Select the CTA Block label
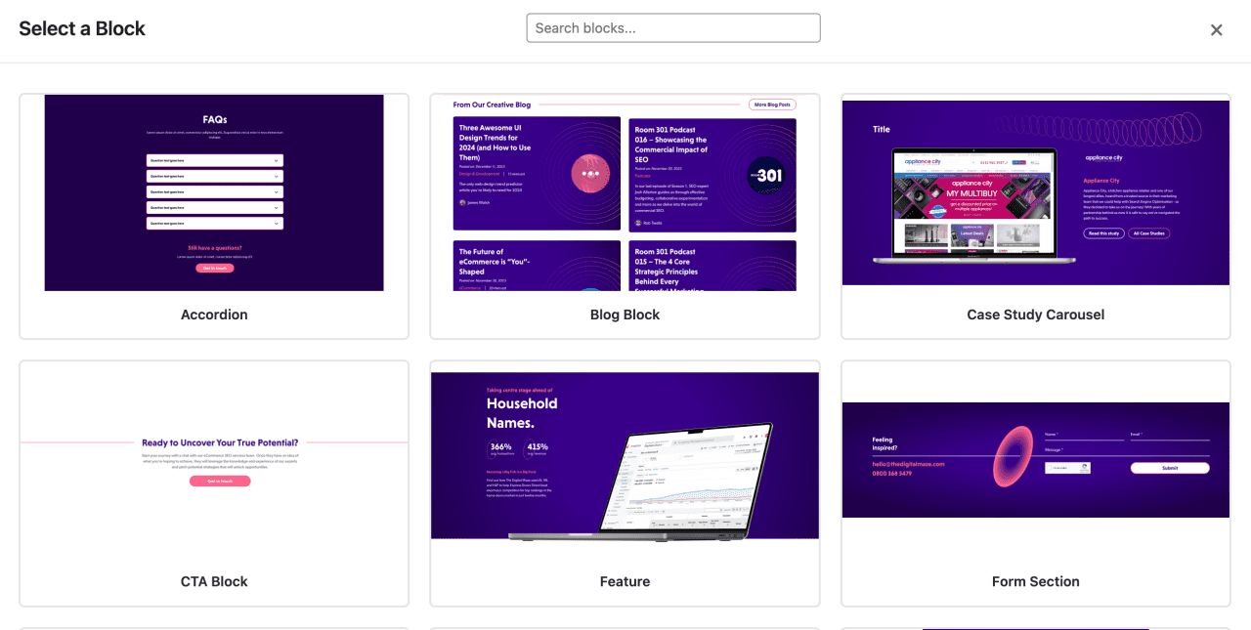The height and width of the screenshot is (630, 1251). (214, 581)
